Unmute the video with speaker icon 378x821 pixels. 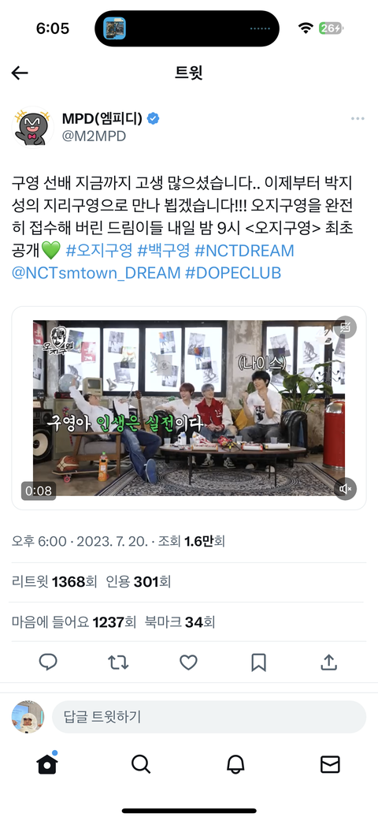346,488
